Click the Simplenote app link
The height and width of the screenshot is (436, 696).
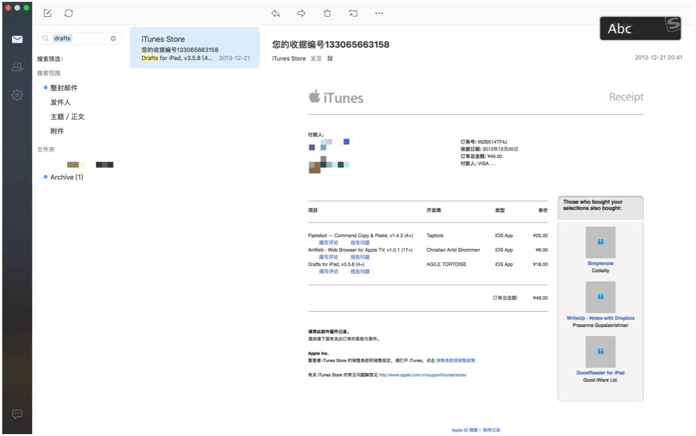[x=600, y=263]
